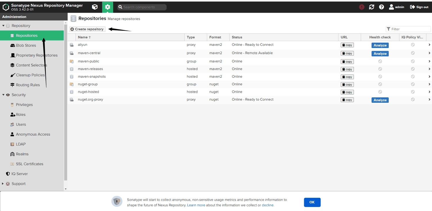
Task: Open Content Selectors in sidebar
Action: coord(32,65)
